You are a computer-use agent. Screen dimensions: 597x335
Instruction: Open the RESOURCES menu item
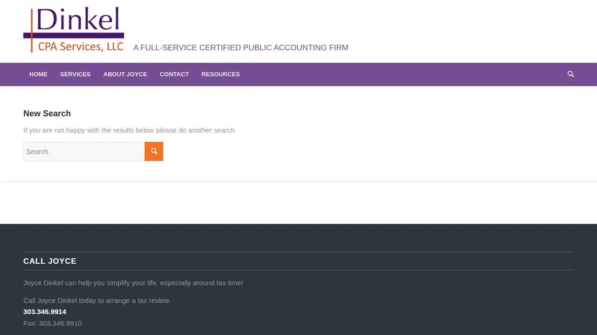221,74
